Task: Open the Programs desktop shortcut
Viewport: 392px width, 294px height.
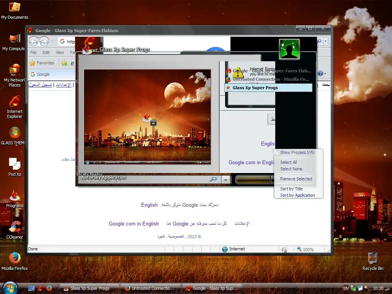Action: tap(15, 199)
